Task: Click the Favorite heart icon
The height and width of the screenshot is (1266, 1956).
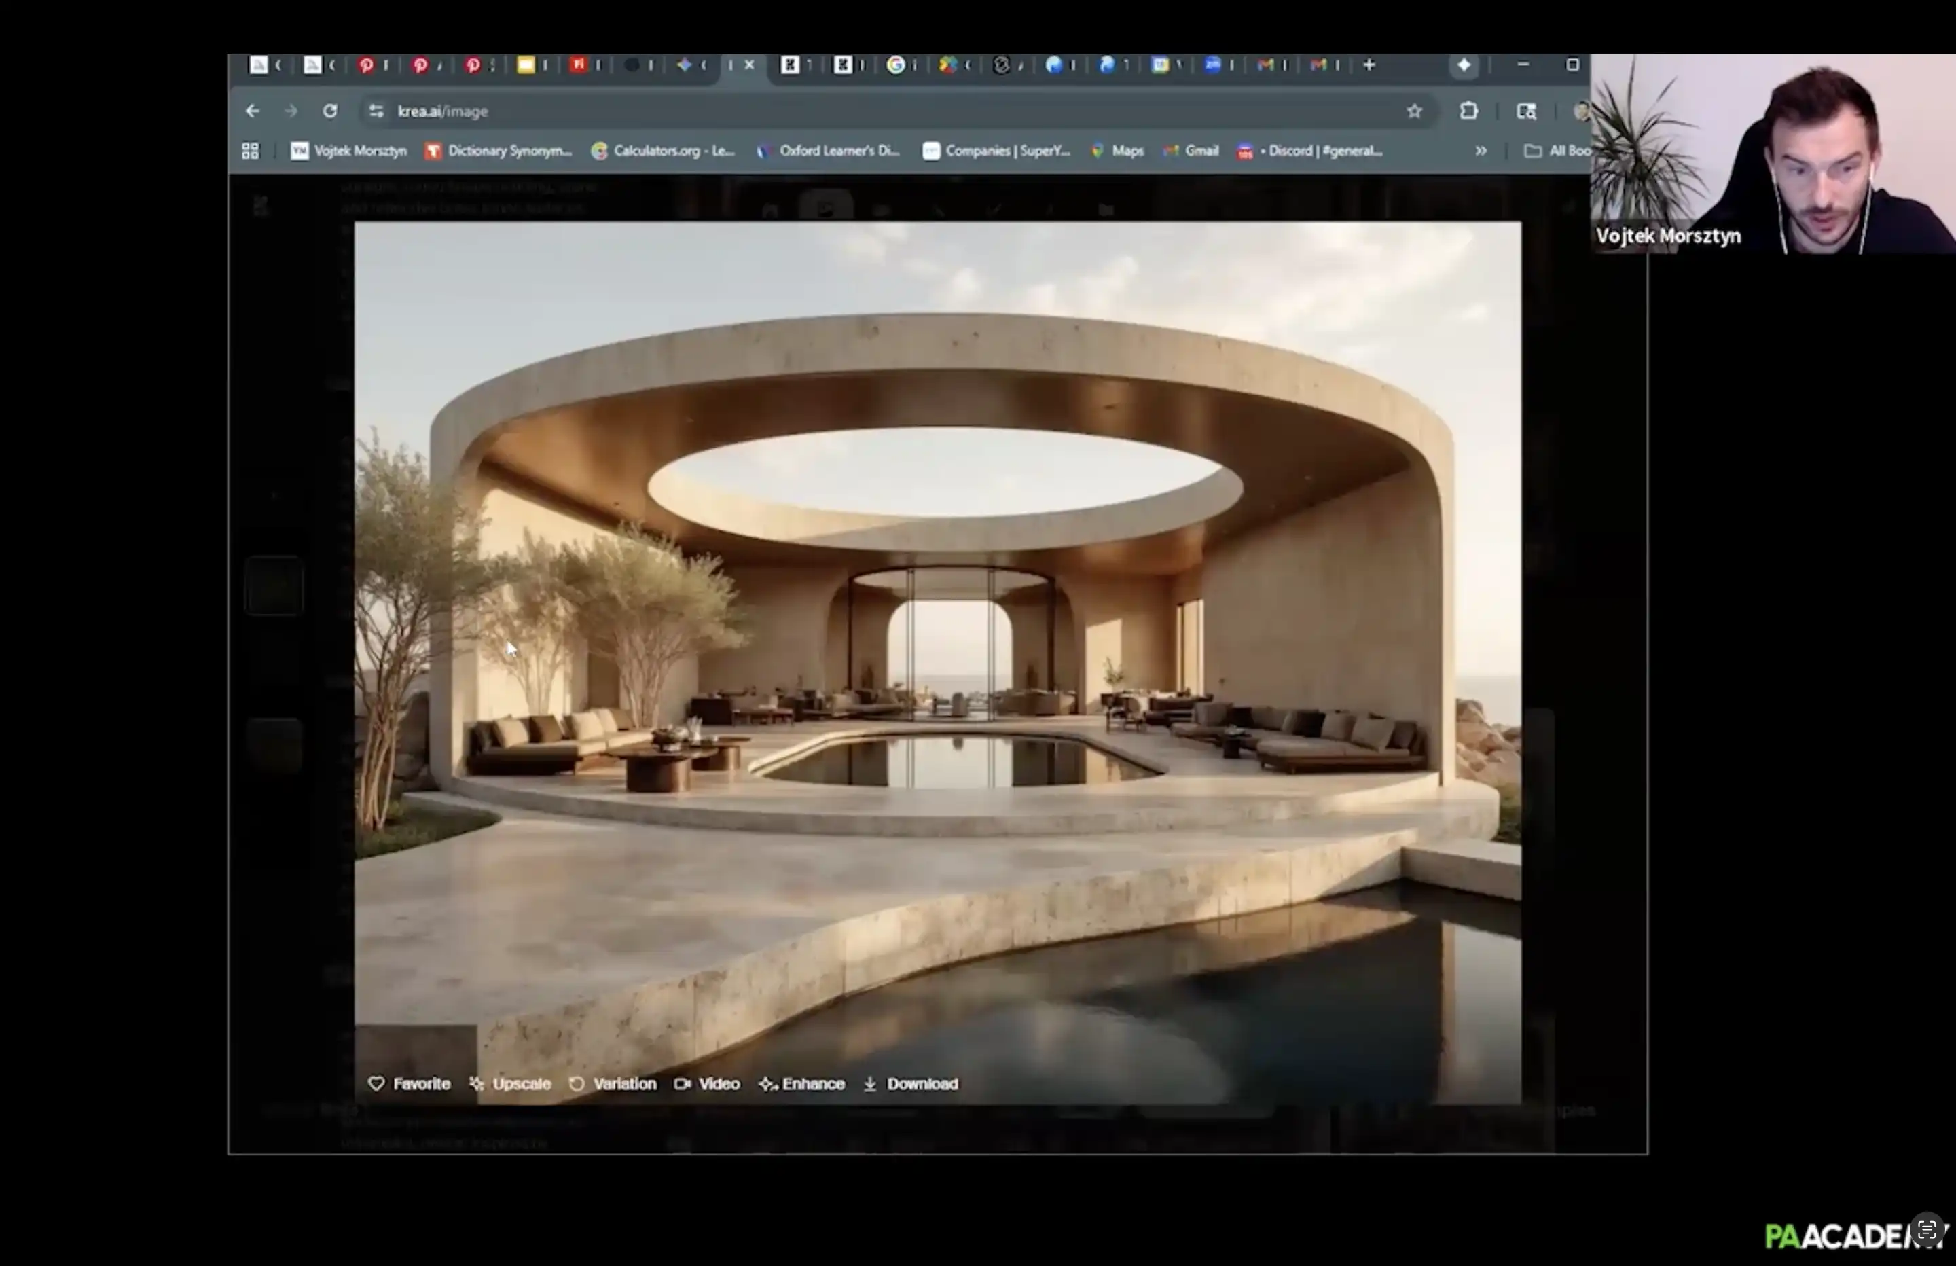Action: (x=376, y=1083)
